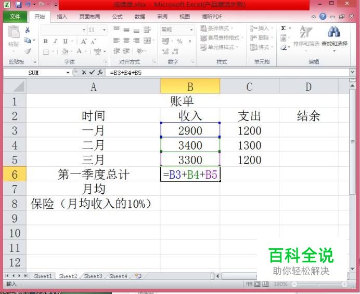Click the Decrease Decimal icon
The height and width of the screenshot is (294, 360).
tap(175, 51)
